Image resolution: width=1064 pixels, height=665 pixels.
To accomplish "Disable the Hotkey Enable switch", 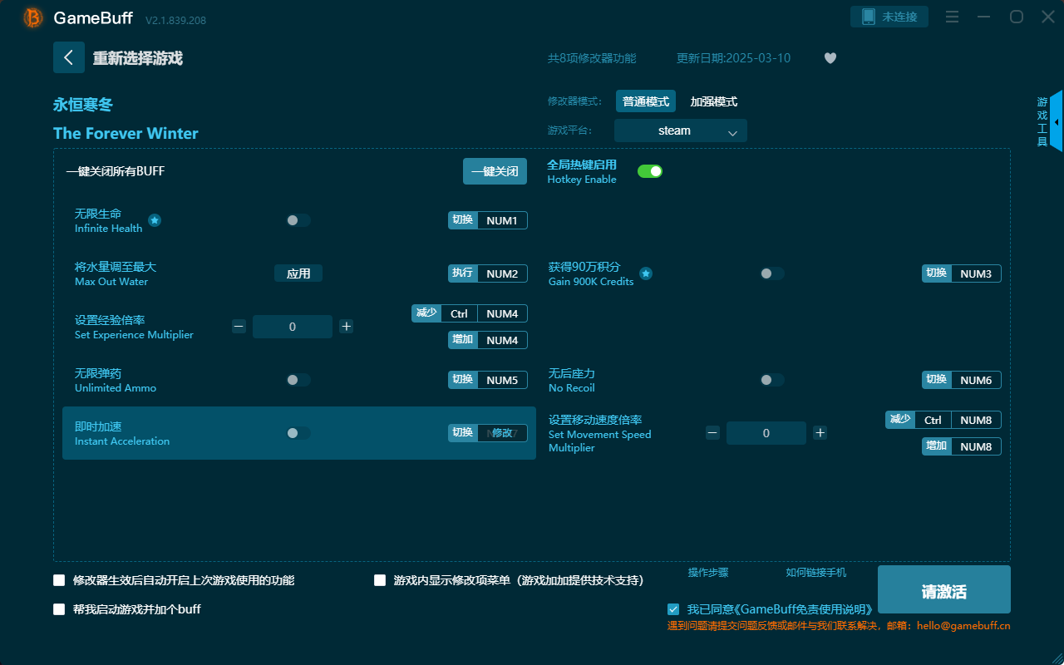I will (650, 170).
